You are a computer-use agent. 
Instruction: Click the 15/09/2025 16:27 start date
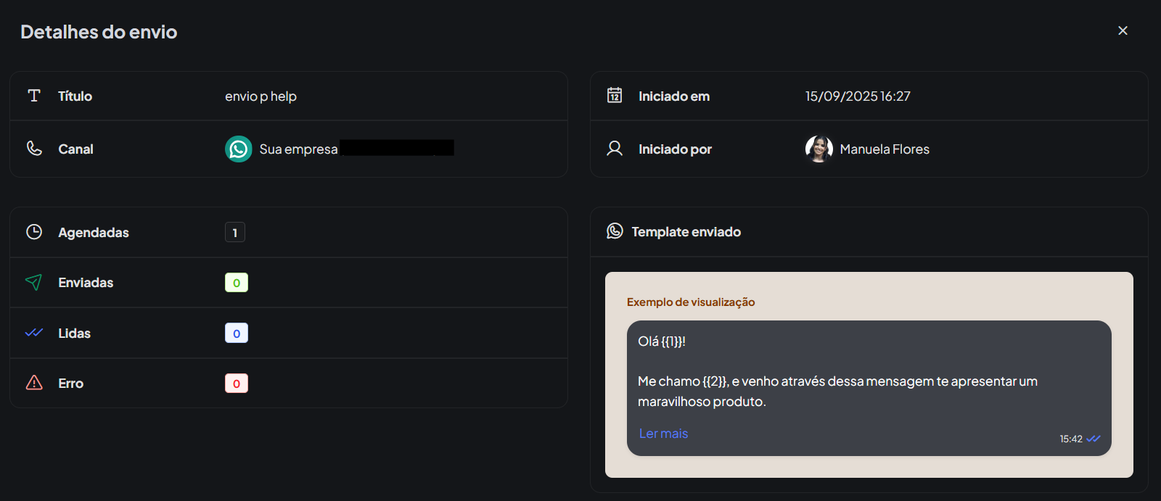(x=858, y=96)
